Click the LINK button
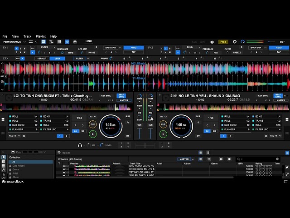The width and height of the screenshot is (290, 218). tap(89, 41)
